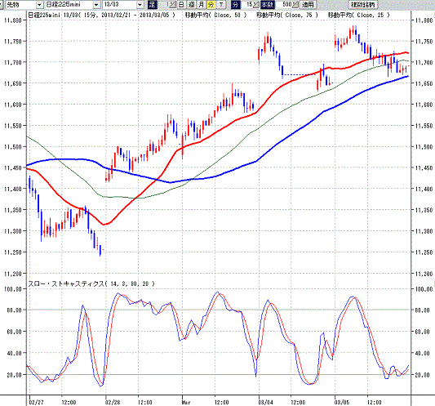The image size is (435, 406).
Task: Click the 03/05 date label on time axis
Action: coord(342,403)
